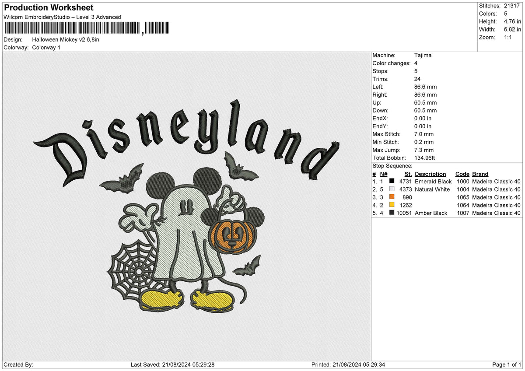
Task: Click the 'Page 1 of 1' footer text
Action: [x=507, y=365]
